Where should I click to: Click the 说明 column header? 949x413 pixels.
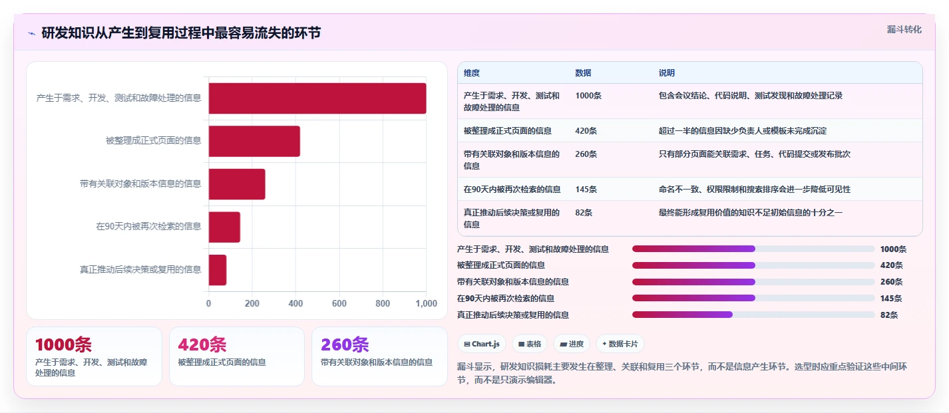pyautogui.click(x=667, y=73)
